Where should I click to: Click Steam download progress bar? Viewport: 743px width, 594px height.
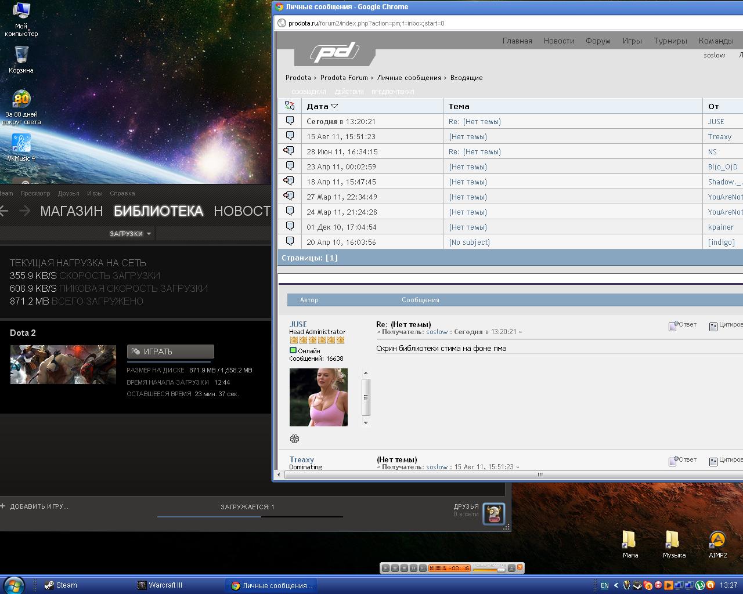point(250,516)
